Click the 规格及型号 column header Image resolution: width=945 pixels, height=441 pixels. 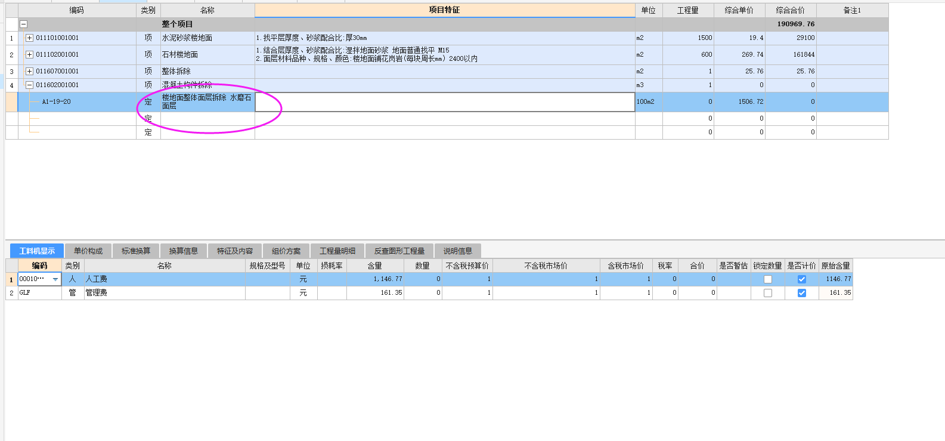268,266
